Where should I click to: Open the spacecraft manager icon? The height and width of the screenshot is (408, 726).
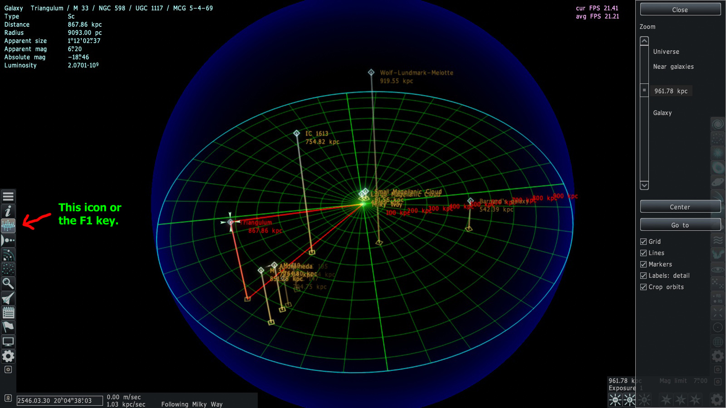pyautogui.click(x=8, y=298)
